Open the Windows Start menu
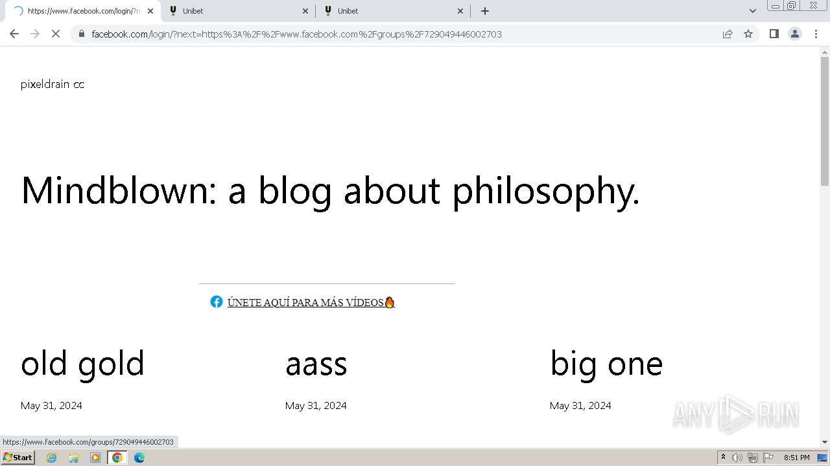830x466 pixels. point(18,458)
